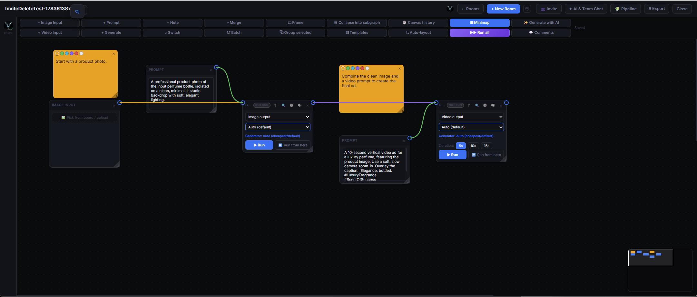Viewport: 697px width, 297px height.
Task: Click the magnifier icon on the Video output node
Action: 477,105
